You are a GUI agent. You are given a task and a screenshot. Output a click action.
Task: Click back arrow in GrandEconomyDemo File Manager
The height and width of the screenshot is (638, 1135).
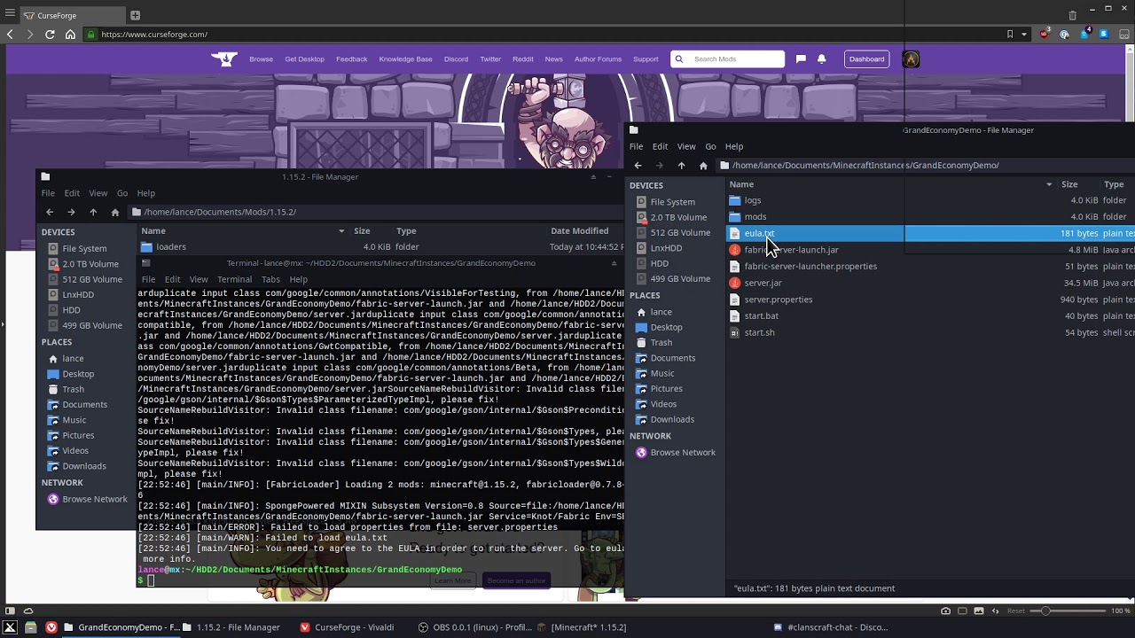click(x=638, y=166)
